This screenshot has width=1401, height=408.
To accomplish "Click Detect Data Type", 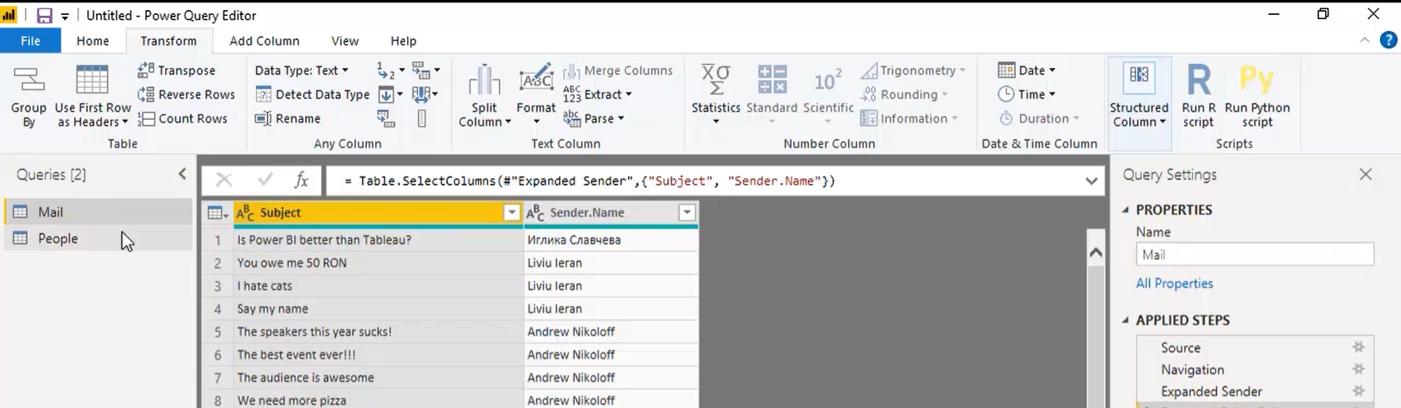I will [x=312, y=94].
